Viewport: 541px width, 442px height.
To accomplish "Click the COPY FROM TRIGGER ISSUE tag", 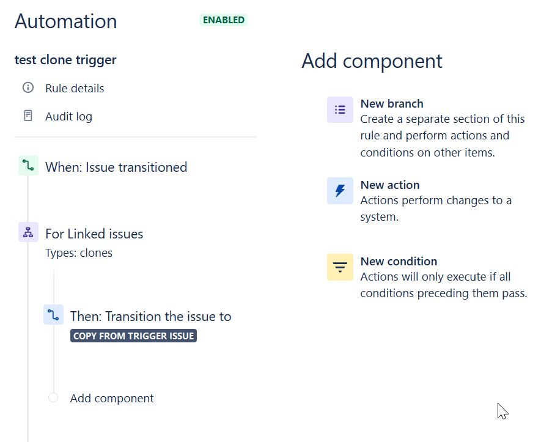I will [133, 335].
